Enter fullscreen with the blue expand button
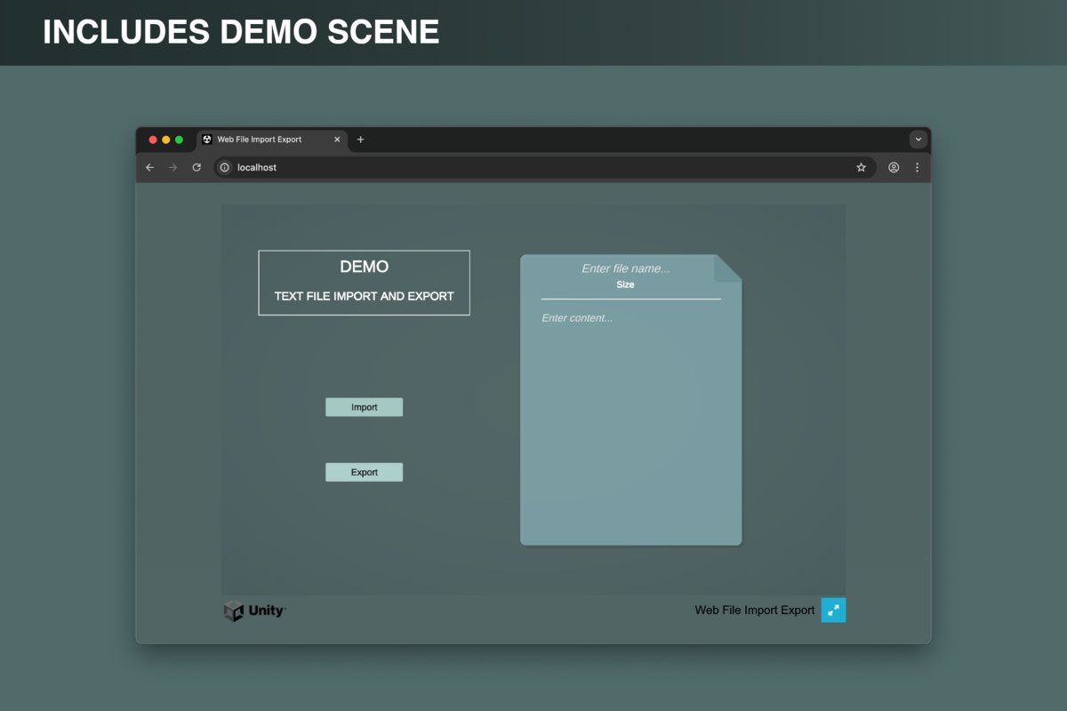 833,610
